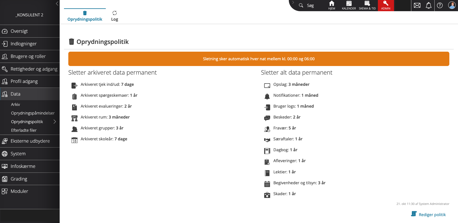Open the user profile avatar
Viewport: 458px width, 223px height.
[452, 5]
